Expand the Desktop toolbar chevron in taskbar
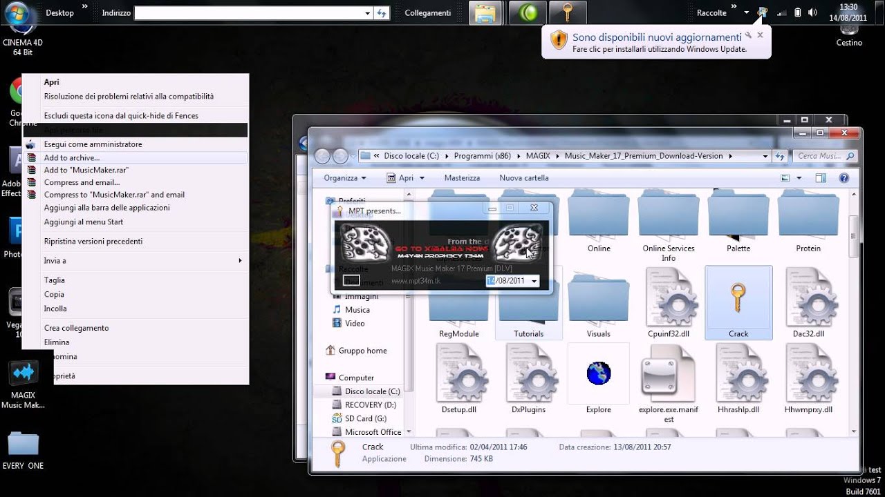The image size is (885, 497). pos(85,6)
